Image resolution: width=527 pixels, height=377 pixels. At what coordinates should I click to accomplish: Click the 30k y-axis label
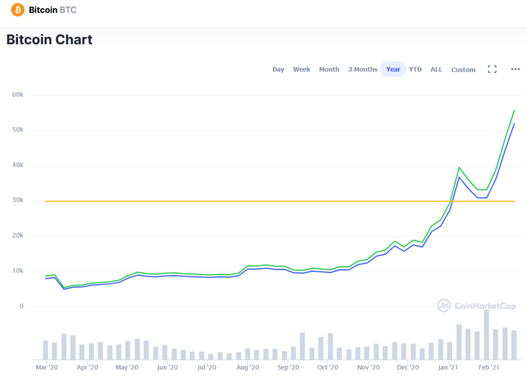(x=18, y=200)
